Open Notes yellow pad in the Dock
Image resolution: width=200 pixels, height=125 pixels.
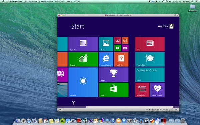[51, 121]
